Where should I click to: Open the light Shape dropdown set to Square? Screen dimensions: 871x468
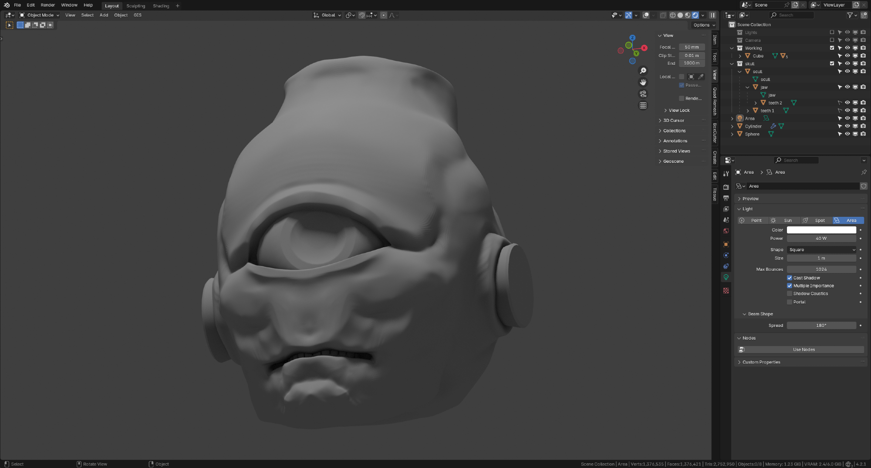[x=821, y=250]
